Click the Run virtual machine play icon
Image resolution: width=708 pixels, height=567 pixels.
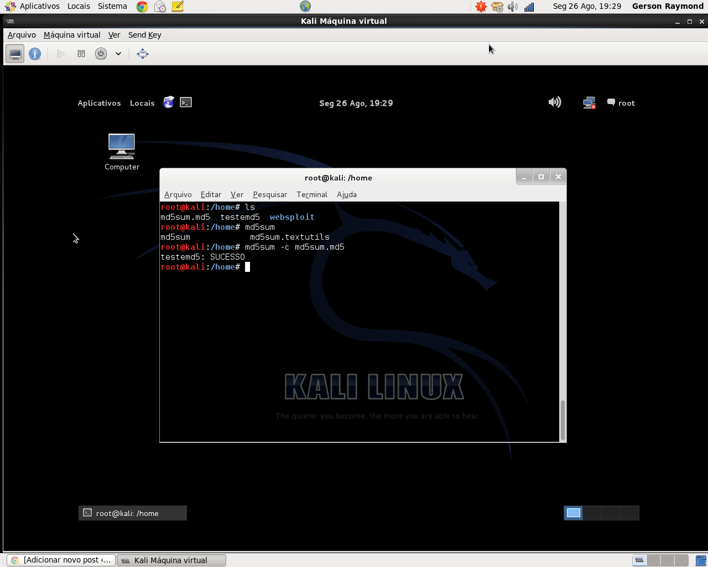tap(61, 54)
